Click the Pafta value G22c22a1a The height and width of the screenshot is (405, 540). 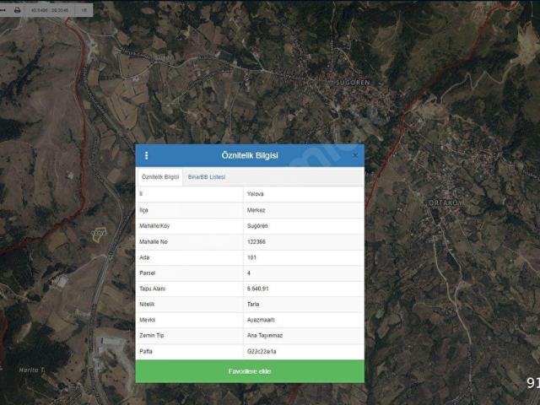coord(262,352)
